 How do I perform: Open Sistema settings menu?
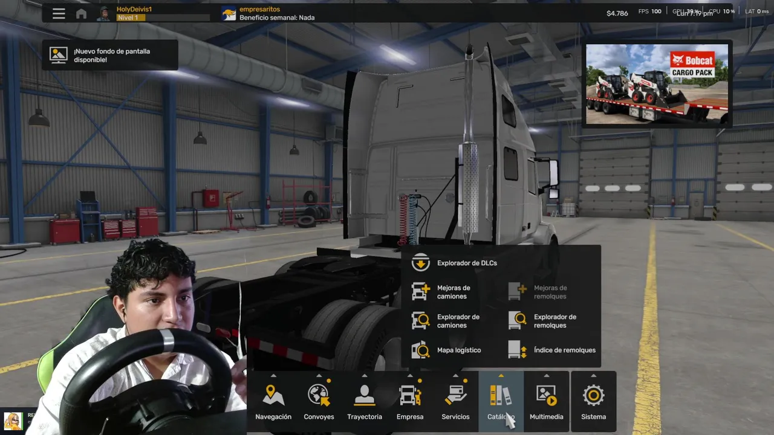tap(593, 402)
